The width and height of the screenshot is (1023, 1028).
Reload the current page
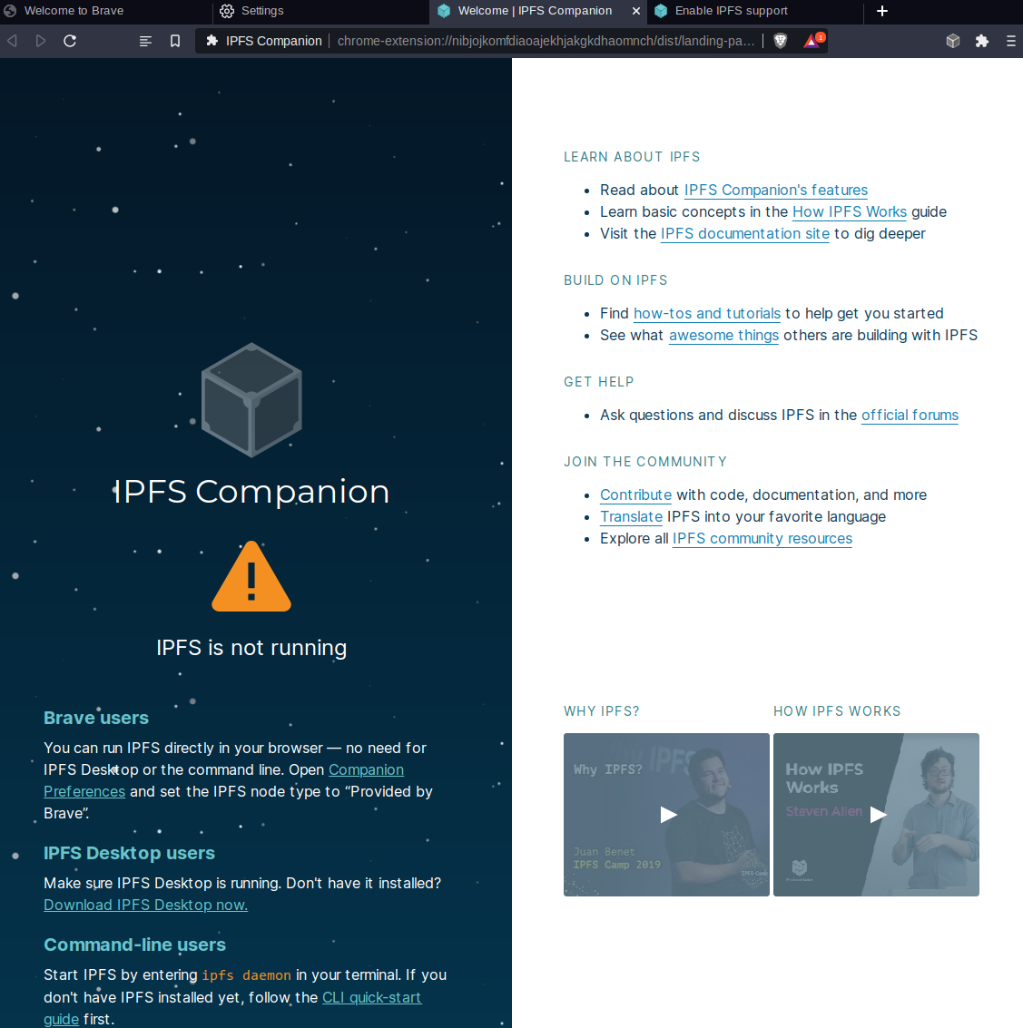70,40
